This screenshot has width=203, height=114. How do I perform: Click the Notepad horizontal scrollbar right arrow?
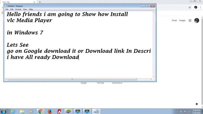tap(151, 79)
